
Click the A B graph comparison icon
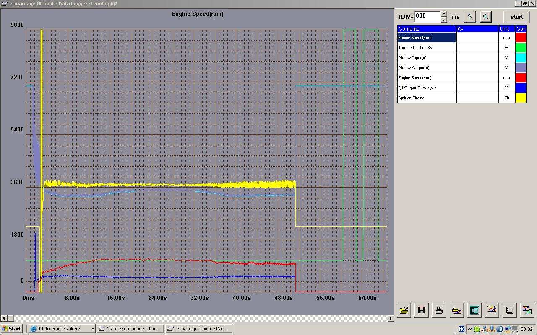(x=492, y=310)
